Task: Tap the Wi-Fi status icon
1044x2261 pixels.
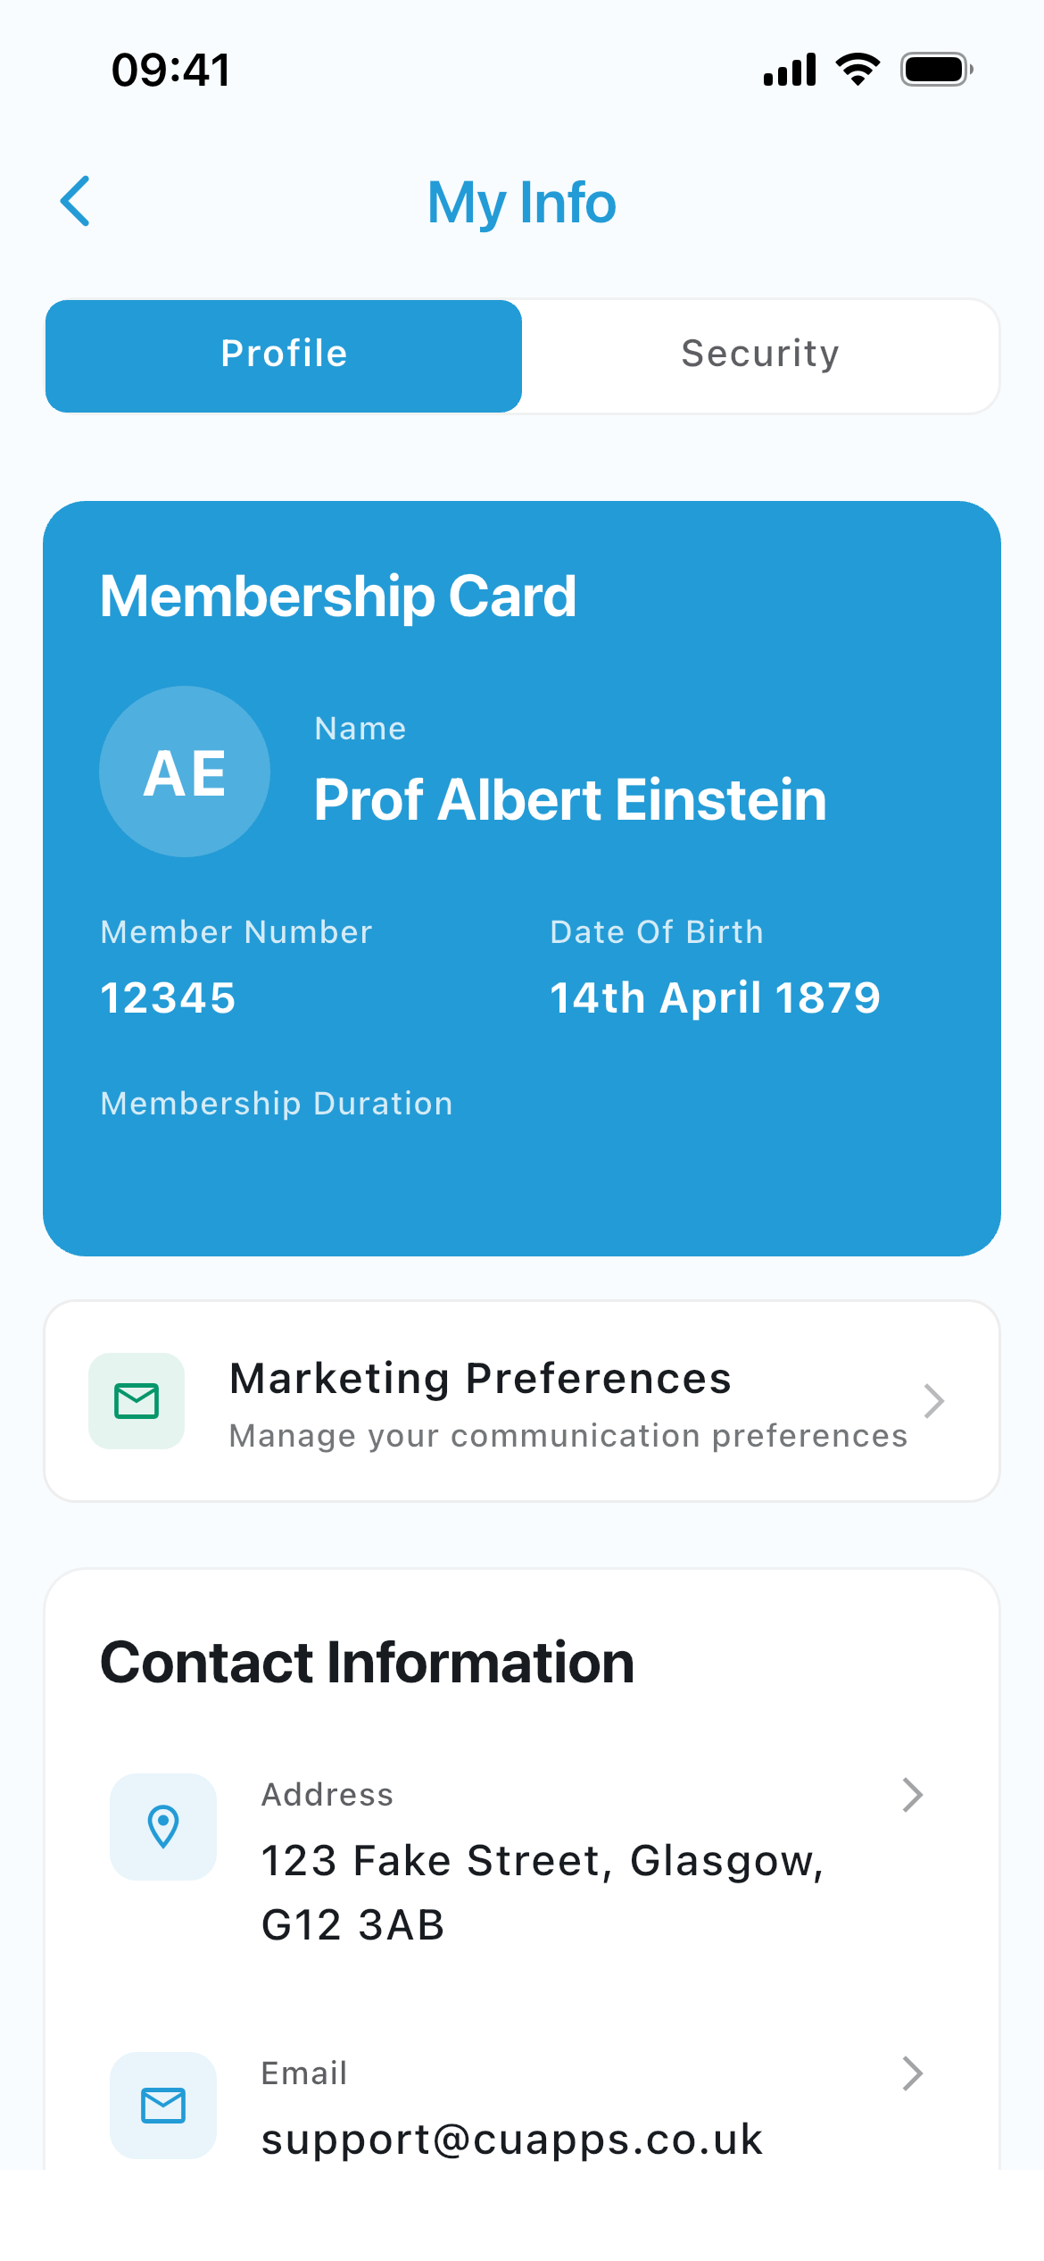Action: pyautogui.click(x=858, y=70)
